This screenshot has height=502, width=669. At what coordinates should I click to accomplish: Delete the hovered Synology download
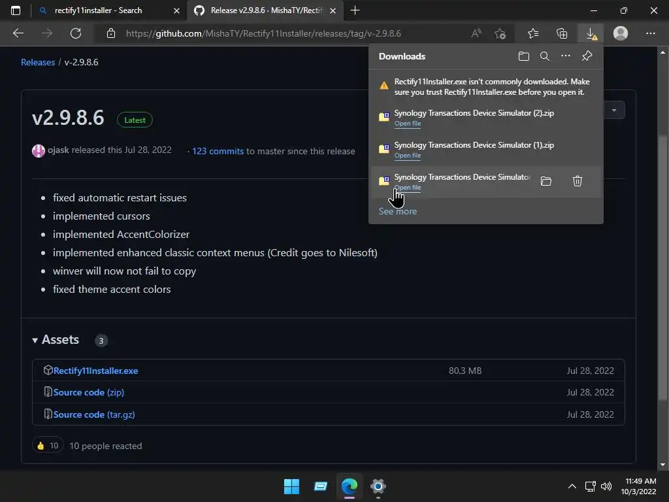click(578, 181)
